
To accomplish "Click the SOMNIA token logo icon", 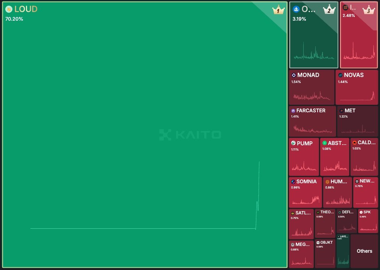I will click(x=293, y=182).
